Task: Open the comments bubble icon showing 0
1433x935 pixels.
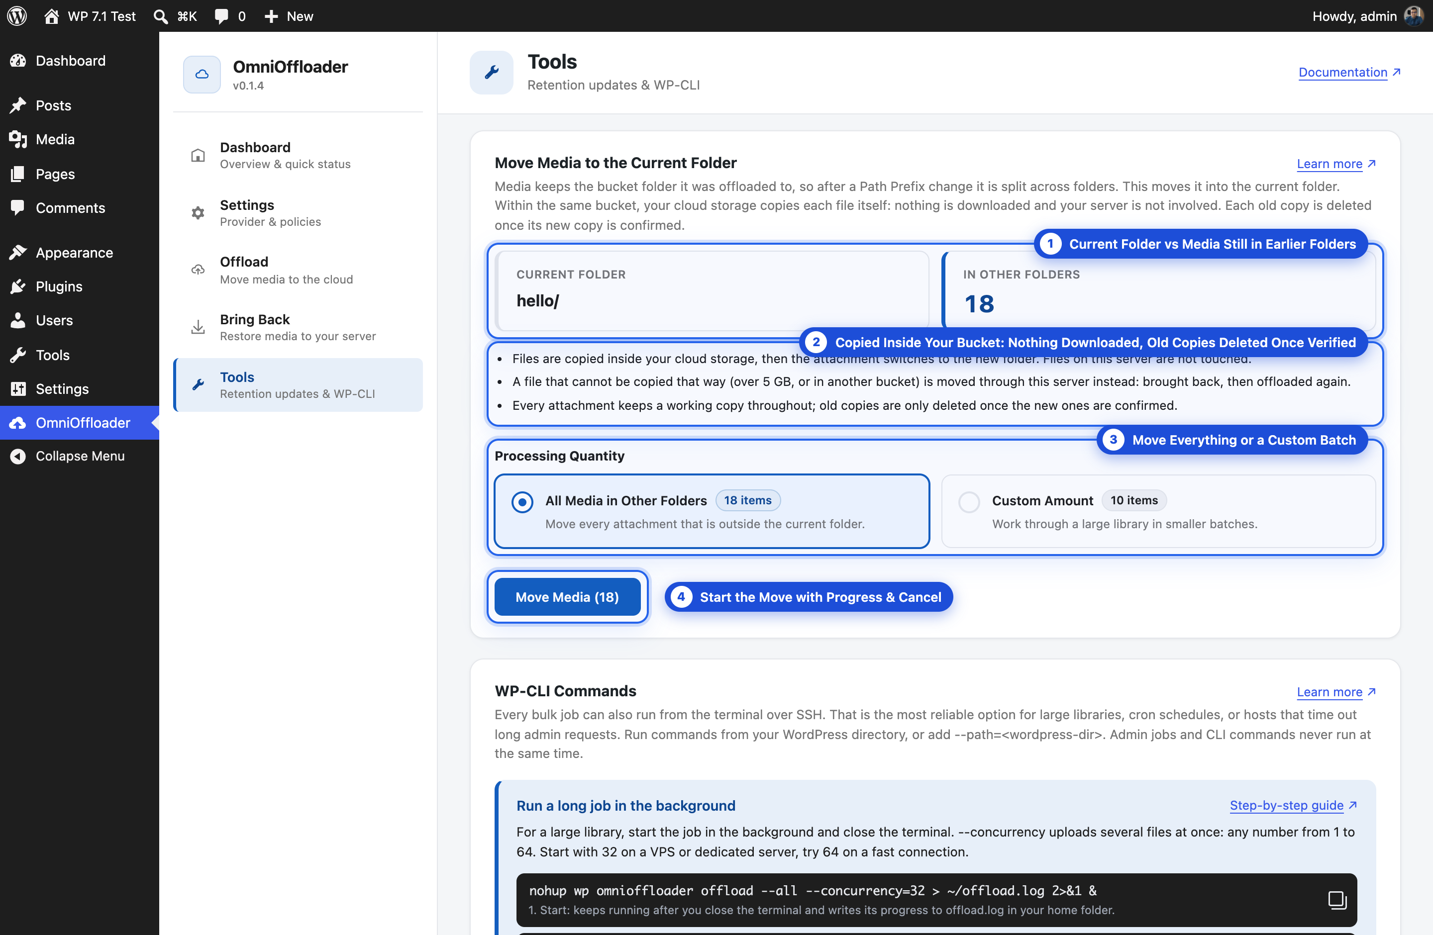Action: (x=221, y=16)
